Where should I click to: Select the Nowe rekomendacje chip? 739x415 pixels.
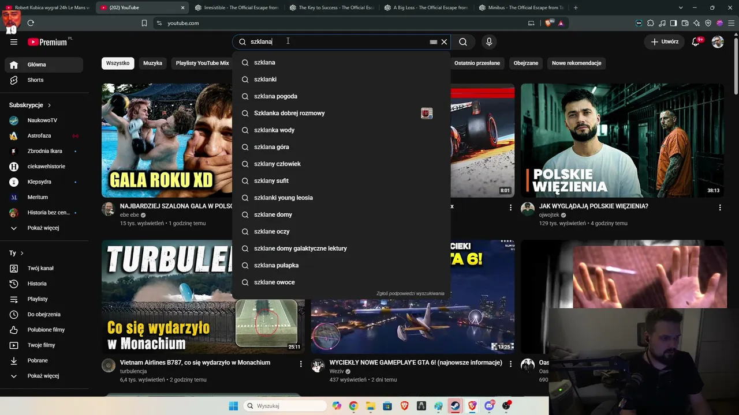[x=577, y=63]
